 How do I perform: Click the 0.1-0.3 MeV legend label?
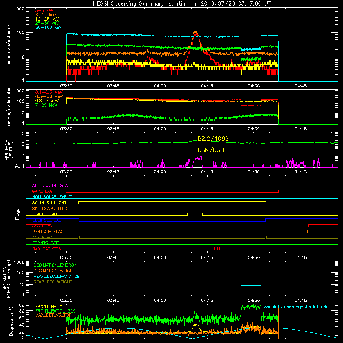(x=49, y=92)
